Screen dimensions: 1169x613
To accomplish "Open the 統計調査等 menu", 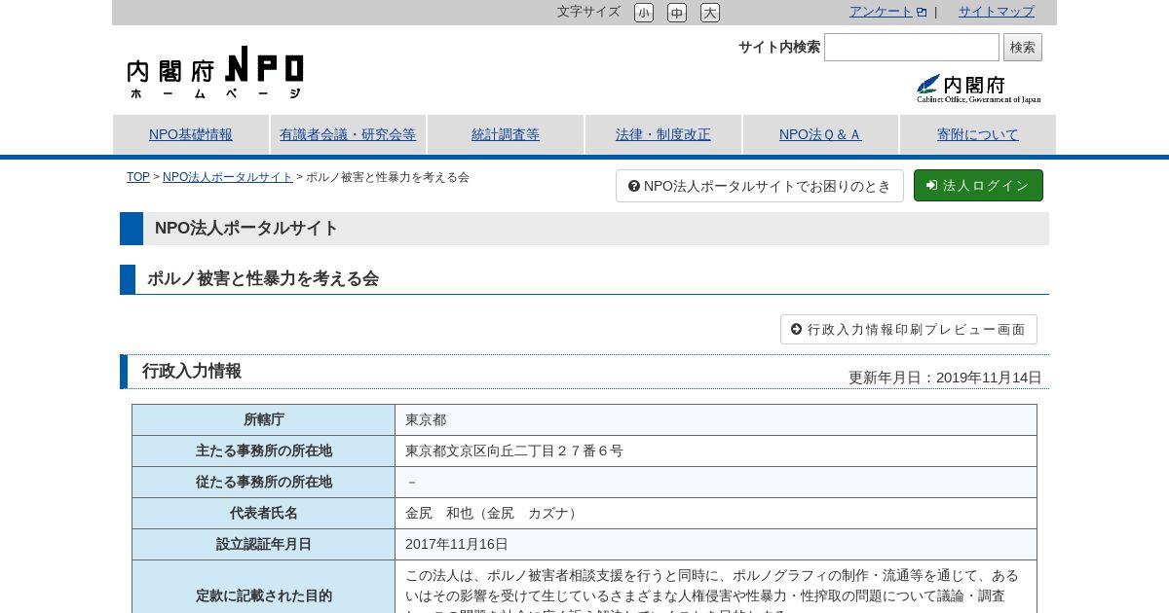I will (506, 134).
